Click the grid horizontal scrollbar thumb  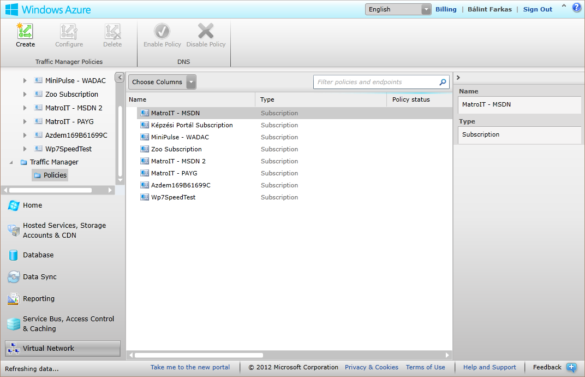click(x=199, y=355)
